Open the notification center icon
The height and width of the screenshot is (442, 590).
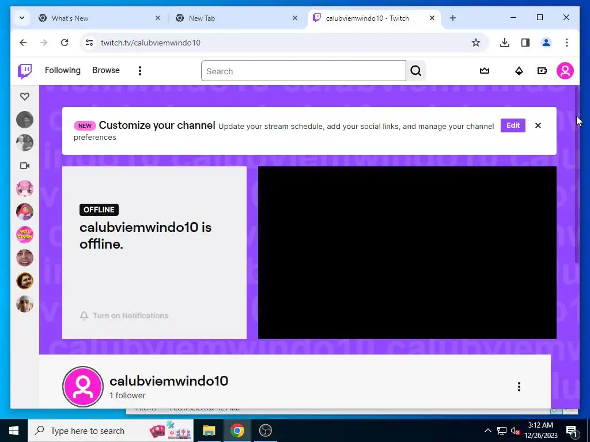(x=572, y=430)
